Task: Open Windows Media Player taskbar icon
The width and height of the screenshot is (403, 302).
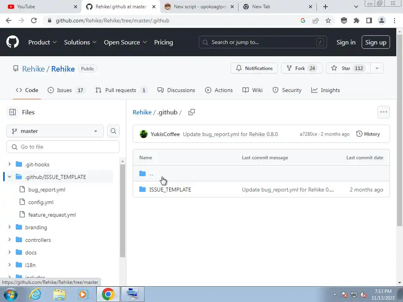Action: 83,294
